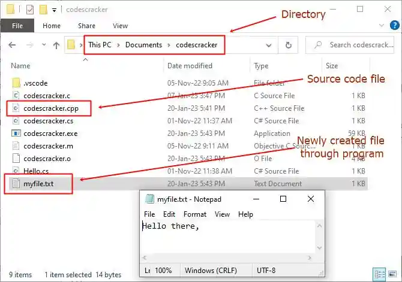The width and height of the screenshot is (402, 282).
Task: Expand the ribbon with the chevron
Action: point(381,25)
